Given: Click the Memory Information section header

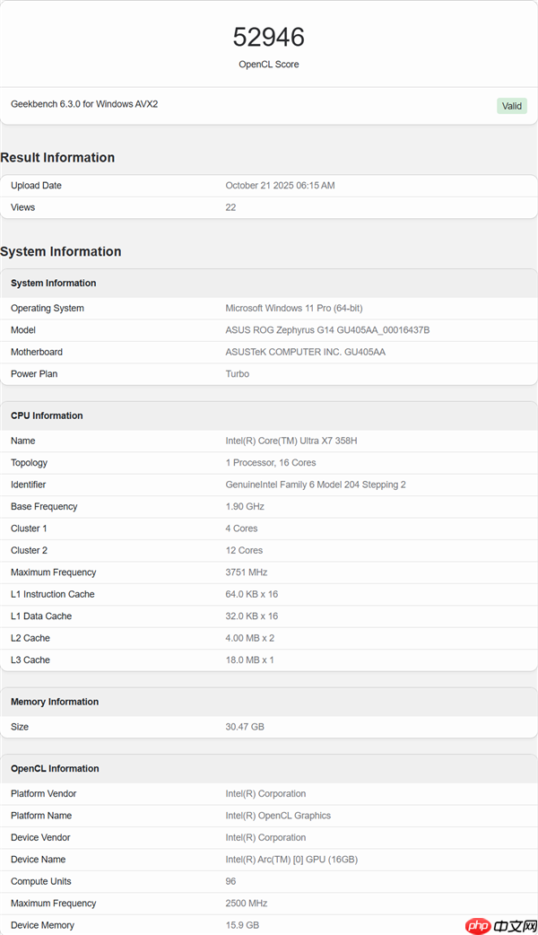Looking at the screenshot, I should click(55, 703).
